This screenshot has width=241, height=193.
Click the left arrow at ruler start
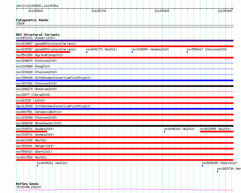(x=17, y=9)
